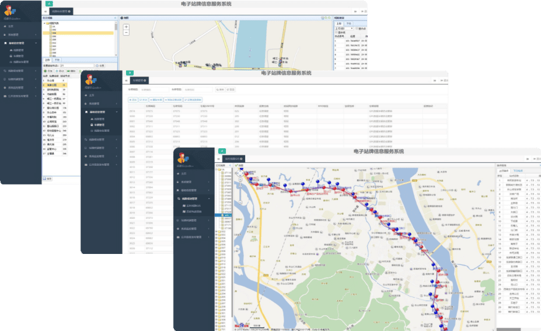Click the 删除车辆 button in middle window

156,100
